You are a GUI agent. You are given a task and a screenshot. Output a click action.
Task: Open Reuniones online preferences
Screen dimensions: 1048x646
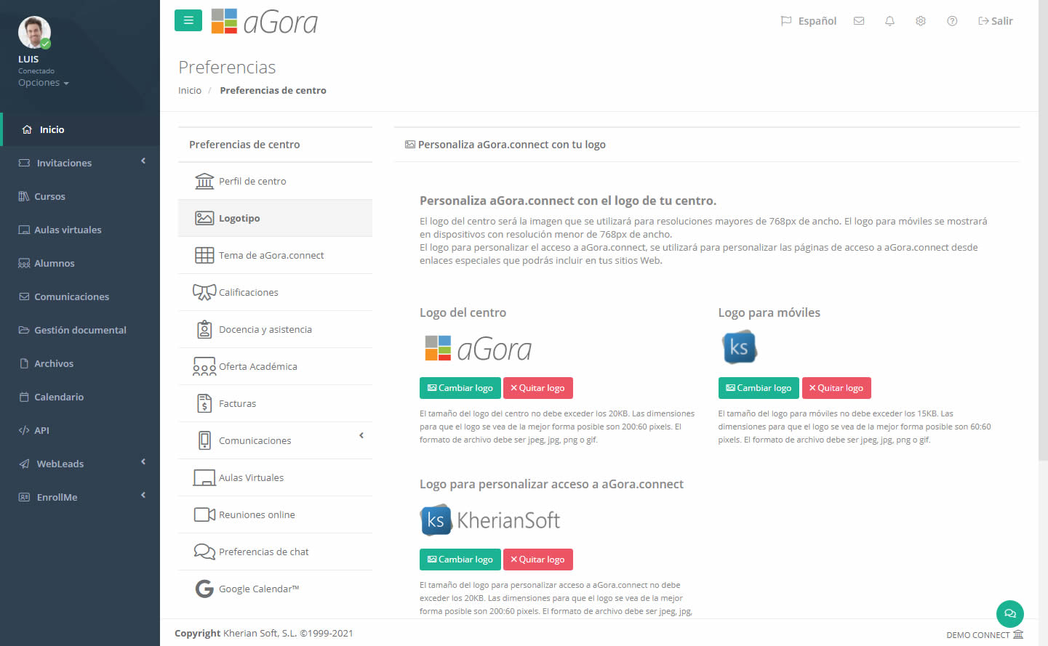point(275,514)
